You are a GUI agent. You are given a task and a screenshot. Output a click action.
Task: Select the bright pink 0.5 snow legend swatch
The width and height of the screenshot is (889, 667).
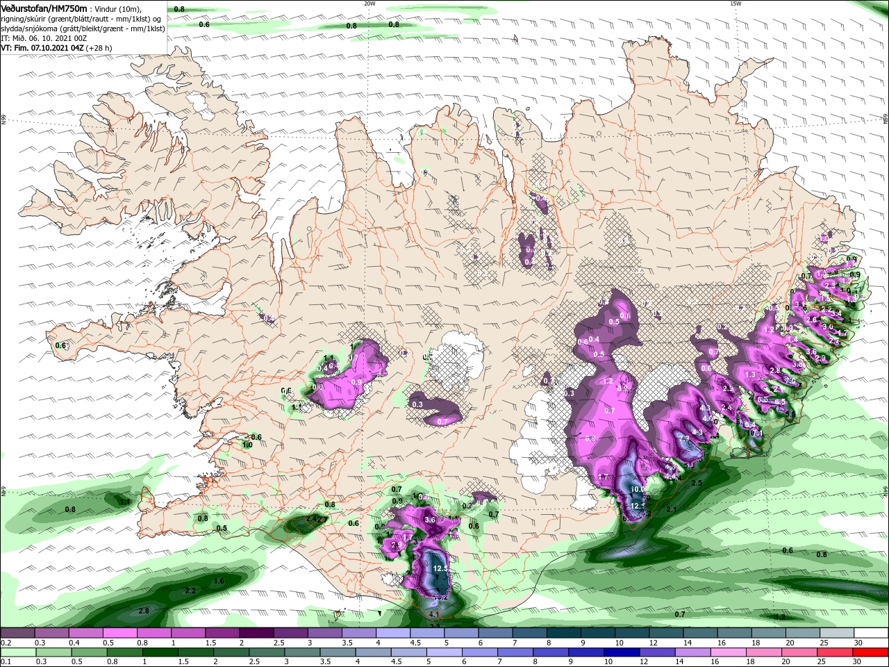(119, 634)
